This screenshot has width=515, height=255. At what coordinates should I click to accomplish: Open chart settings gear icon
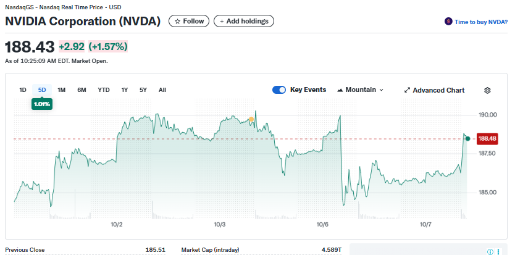tap(487, 90)
